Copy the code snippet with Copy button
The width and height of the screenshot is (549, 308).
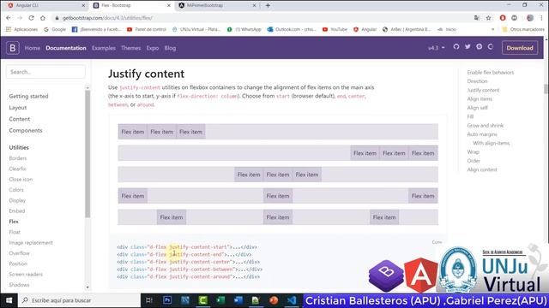click(x=437, y=242)
